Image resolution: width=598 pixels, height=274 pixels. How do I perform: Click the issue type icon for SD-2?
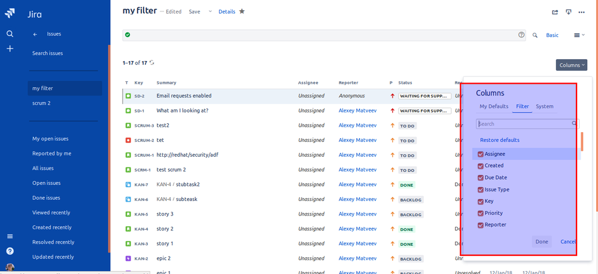[128, 96]
